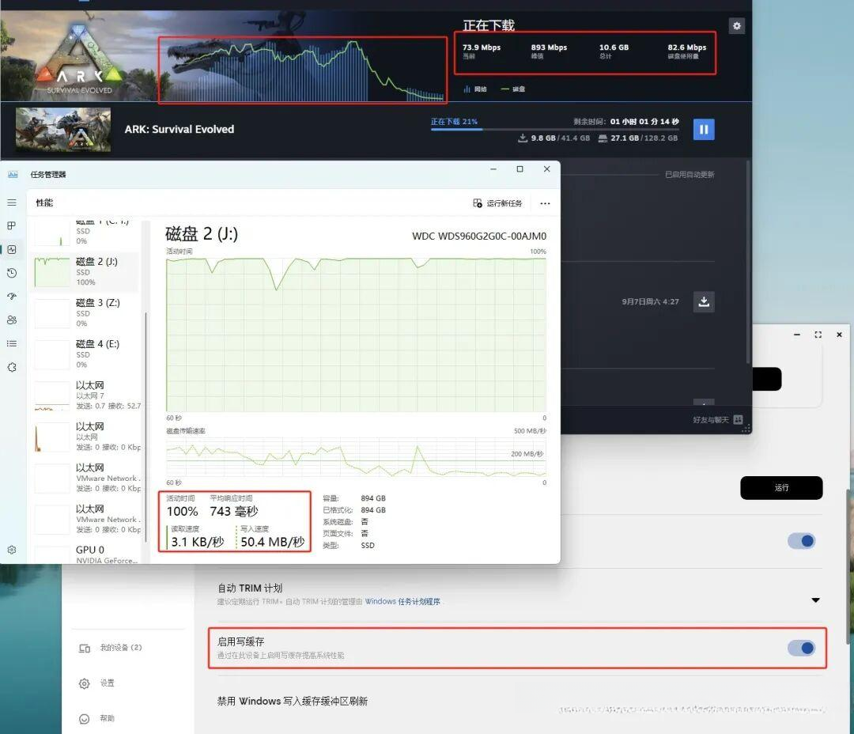Open the Details list icon in Task Manager
Screen dimensions: 854x734
point(12,343)
